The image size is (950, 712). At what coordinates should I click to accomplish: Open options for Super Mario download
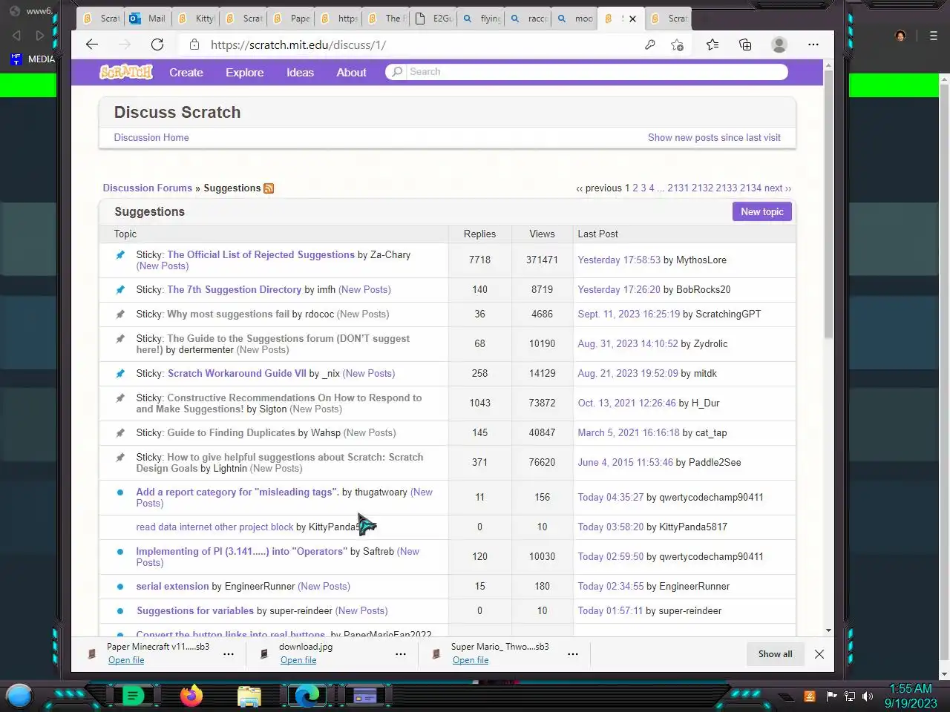573,654
